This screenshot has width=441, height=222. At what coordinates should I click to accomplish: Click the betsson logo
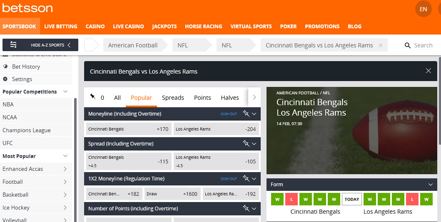(x=27, y=8)
